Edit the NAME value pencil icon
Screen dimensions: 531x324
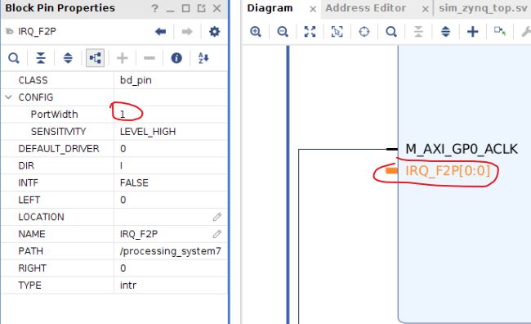point(217,234)
